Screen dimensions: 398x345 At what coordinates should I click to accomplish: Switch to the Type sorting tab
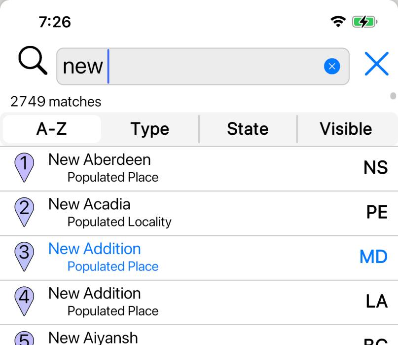(150, 129)
